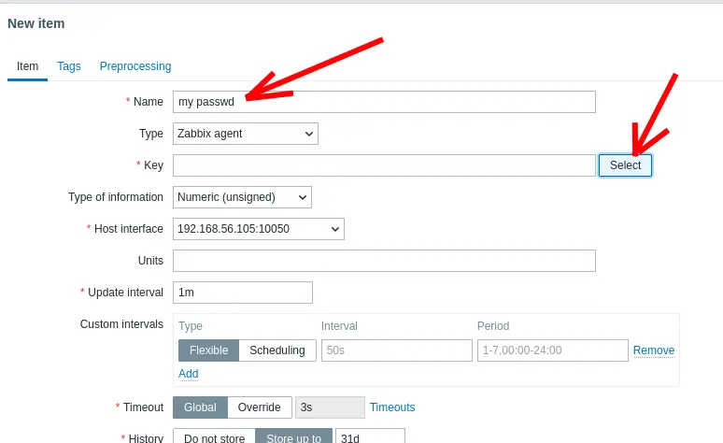Select Override for Timeout
723x443 pixels.
coord(259,407)
